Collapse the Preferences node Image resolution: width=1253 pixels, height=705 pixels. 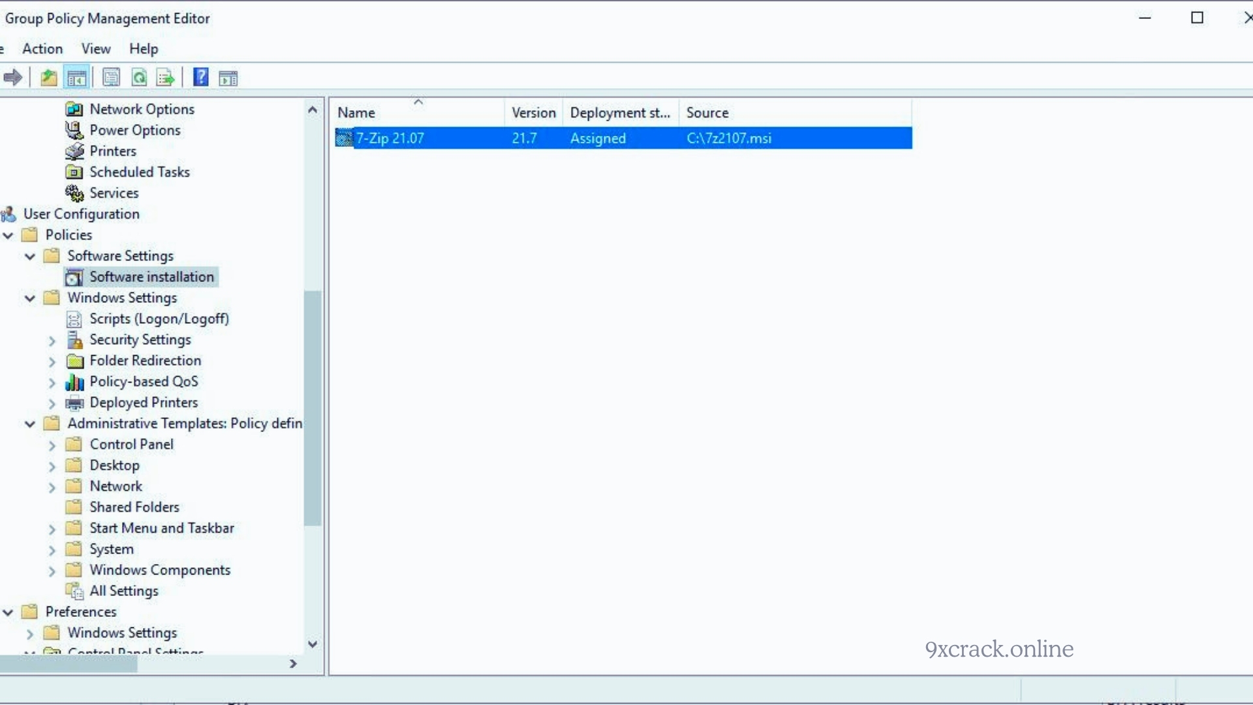(x=8, y=612)
